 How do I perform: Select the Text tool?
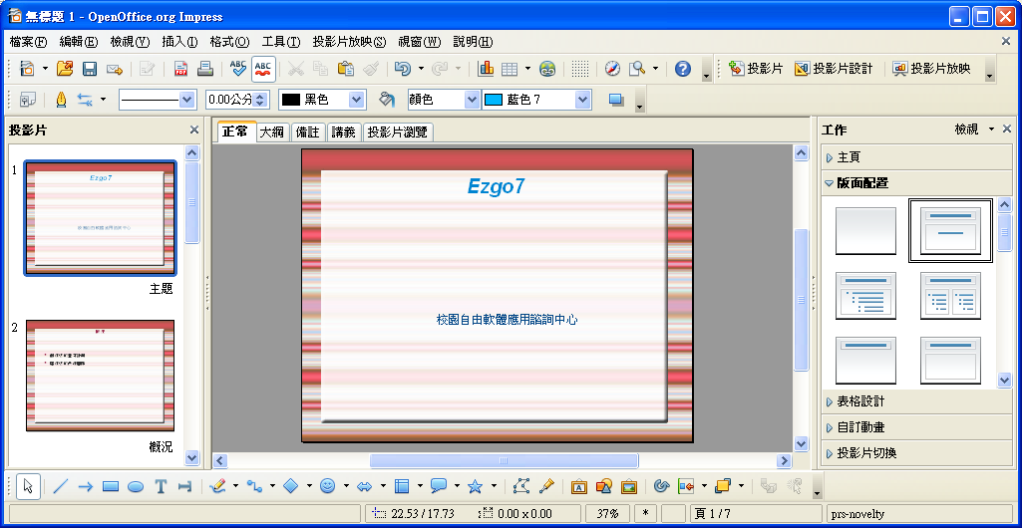click(160, 486)
